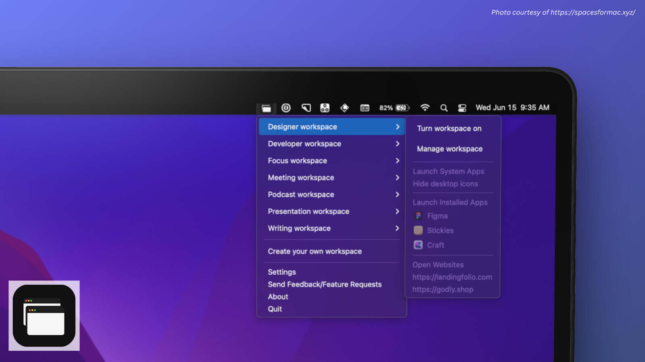
Task: Quit the Spaces app from the menu
Action: [x=275, y=309]
